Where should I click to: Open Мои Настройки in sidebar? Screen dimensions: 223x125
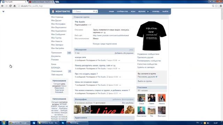[x=57, y=48]
